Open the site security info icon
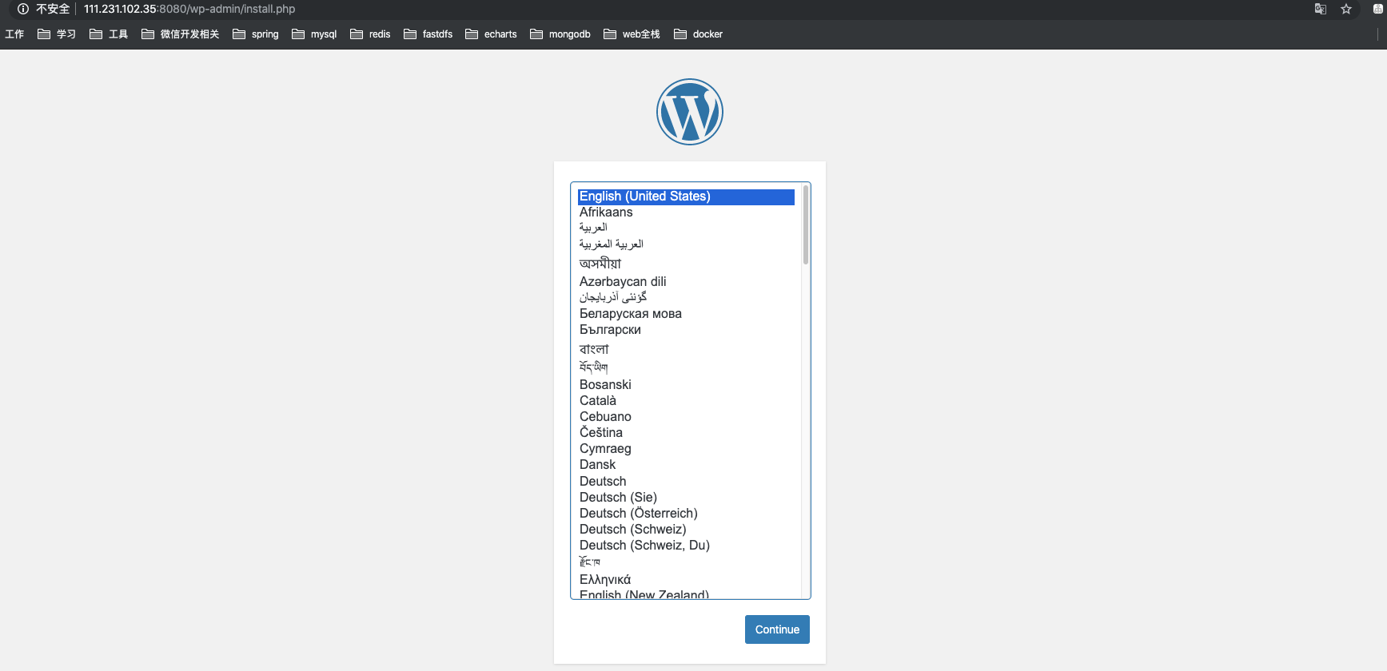 [23, 9]
